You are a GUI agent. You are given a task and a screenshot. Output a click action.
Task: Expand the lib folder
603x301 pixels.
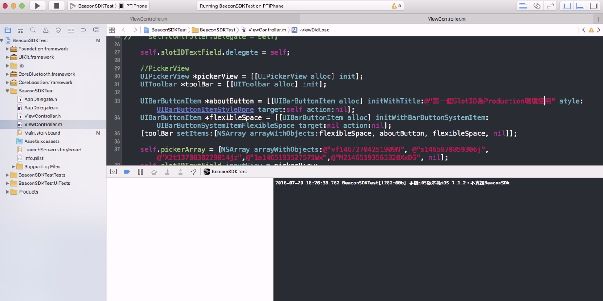tap(7, 66)
